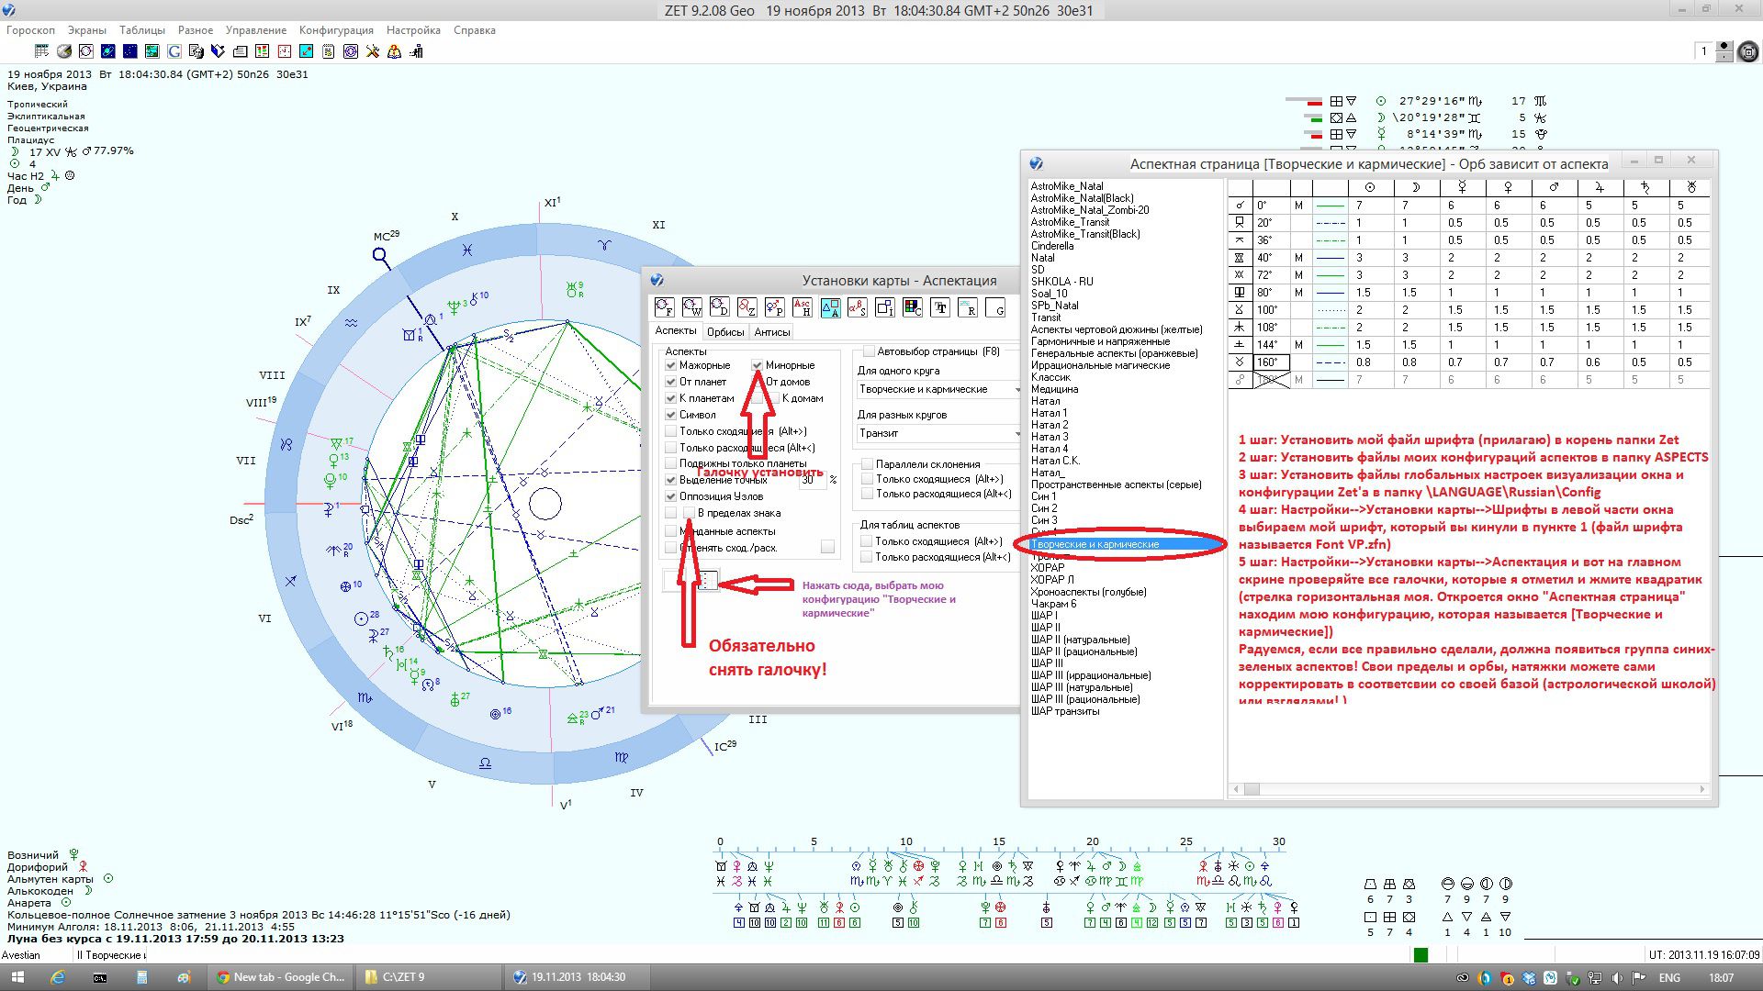Toggle the От планет checkbox
The width and height of the screenshot is (1763, 991).
click(x=670, y=382)
